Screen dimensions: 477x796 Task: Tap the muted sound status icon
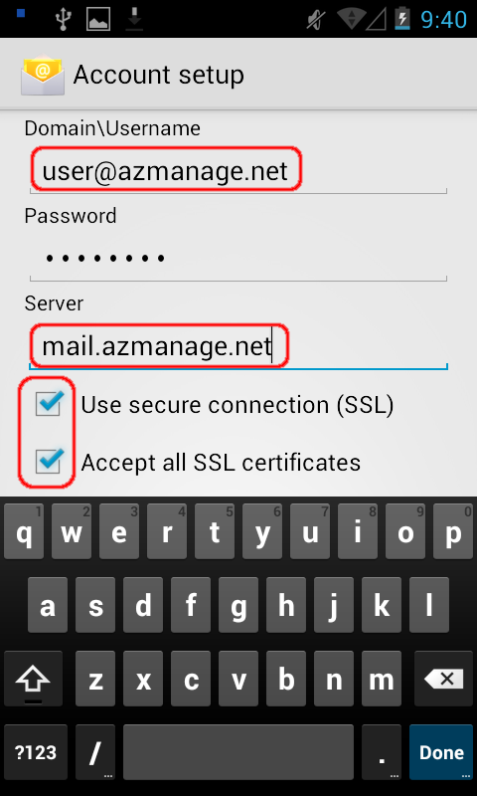(x=316, y=19)
